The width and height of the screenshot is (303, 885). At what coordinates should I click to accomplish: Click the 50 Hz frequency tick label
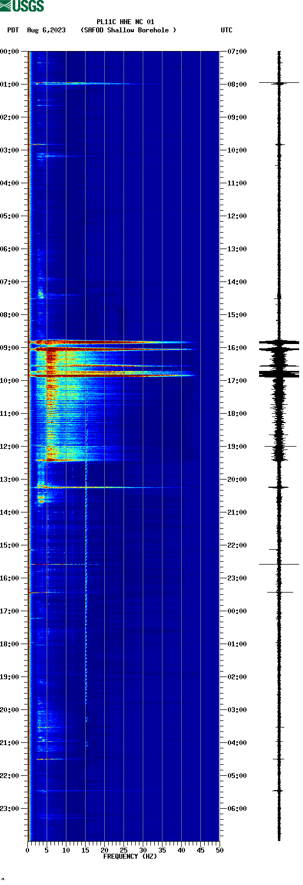point(220,850)
